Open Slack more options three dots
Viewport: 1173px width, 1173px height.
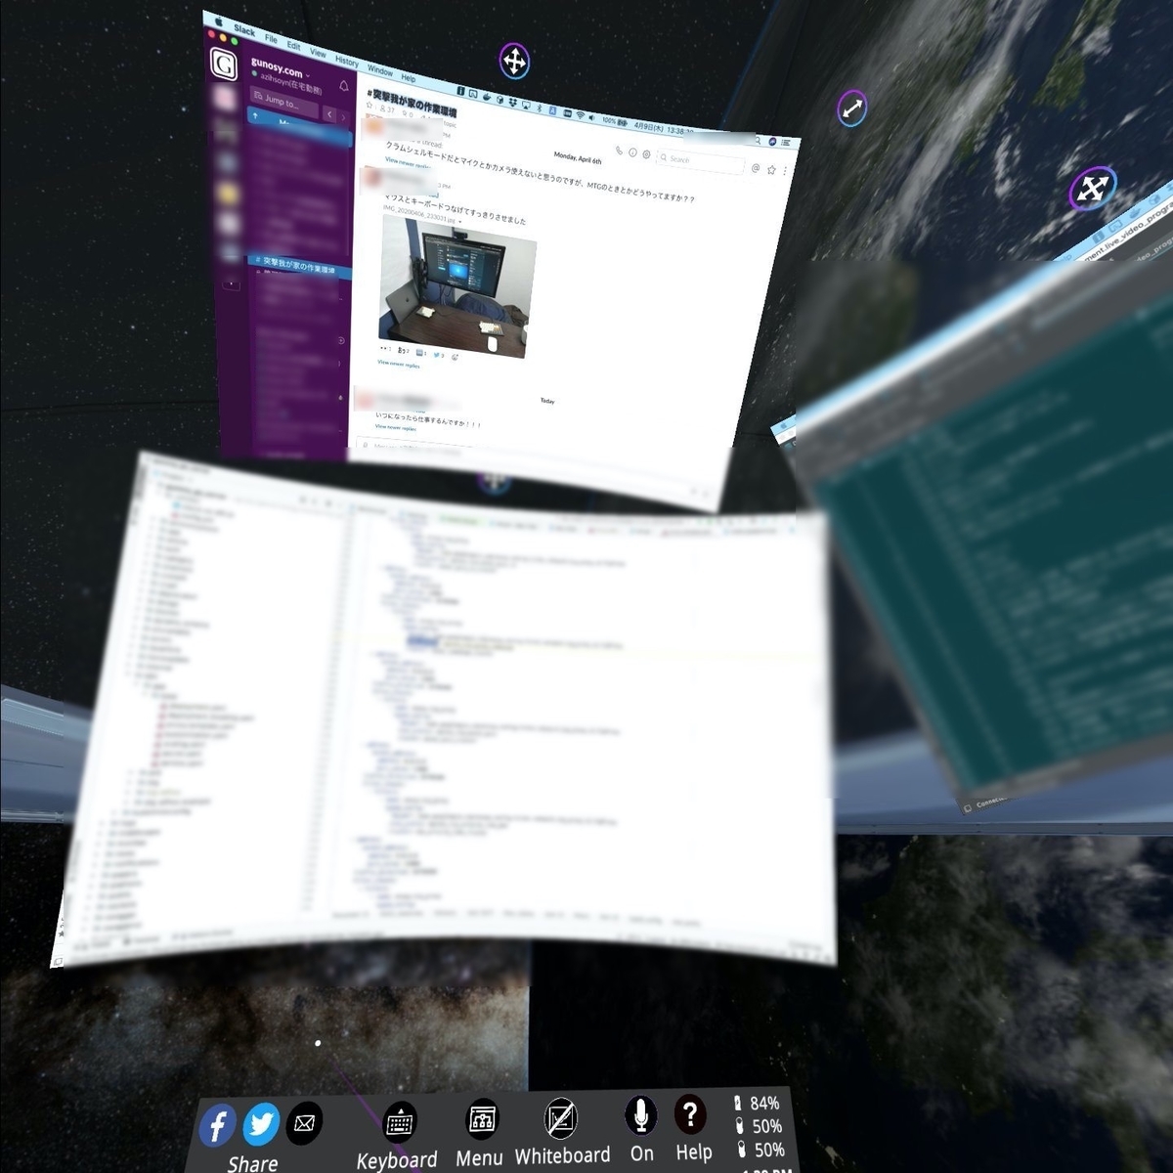pos(784,171)
